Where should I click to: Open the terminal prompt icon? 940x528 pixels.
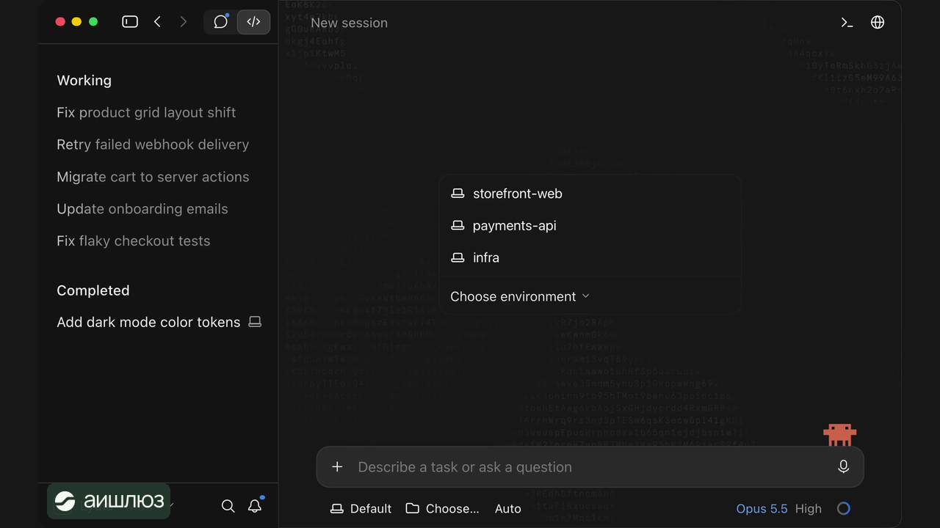[x=847, y=22]
